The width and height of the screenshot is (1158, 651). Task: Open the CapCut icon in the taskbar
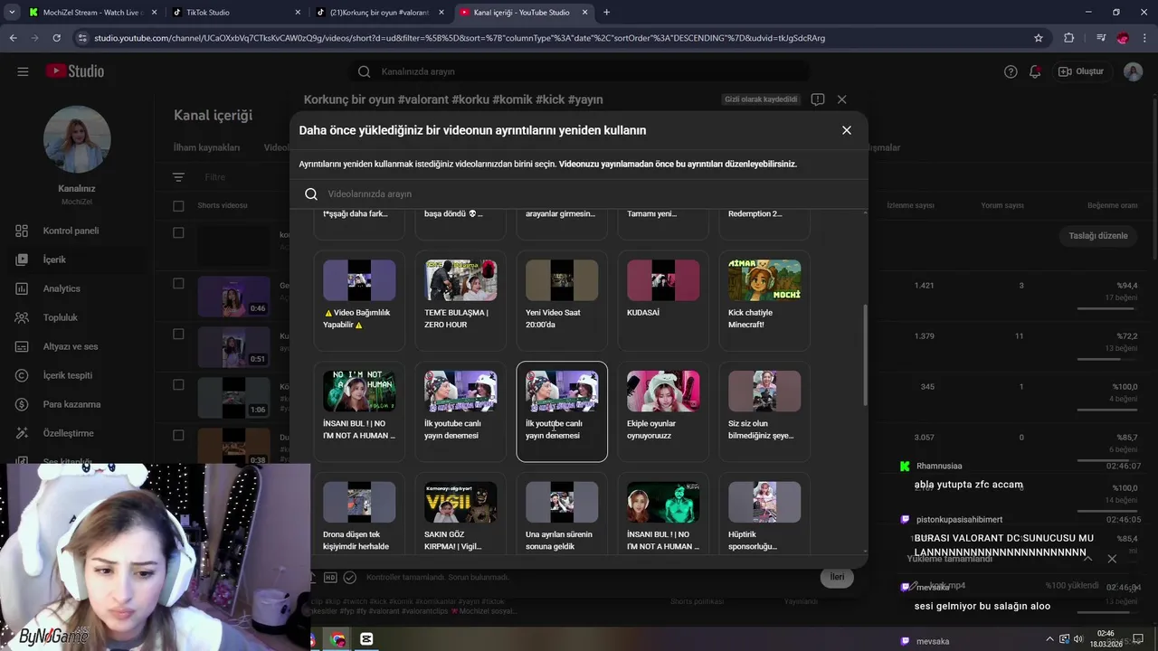(x=366, y=639)
